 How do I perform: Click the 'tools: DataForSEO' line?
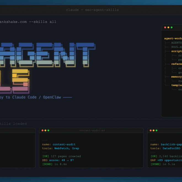(x=165, y=148)
